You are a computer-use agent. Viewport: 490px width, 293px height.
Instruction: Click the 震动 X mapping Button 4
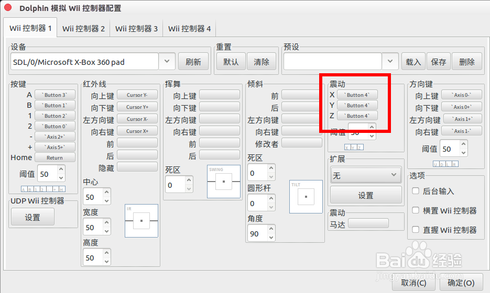pyautogui.click(x=357, y=95)
